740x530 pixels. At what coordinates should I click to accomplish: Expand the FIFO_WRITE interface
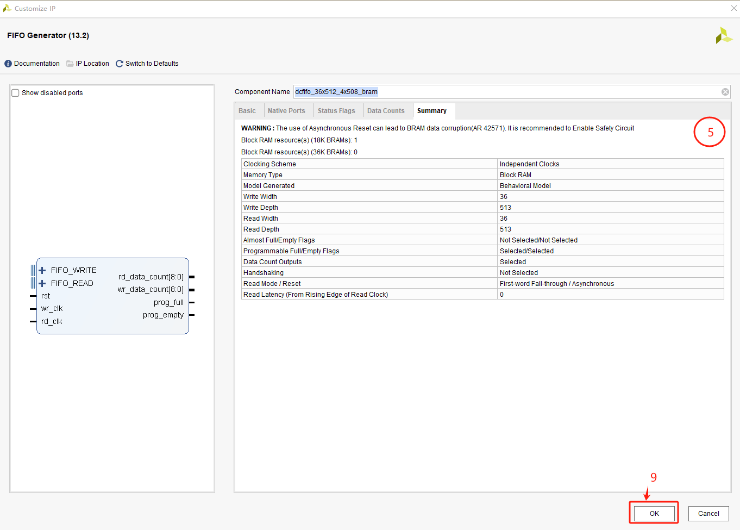point(42,270)
